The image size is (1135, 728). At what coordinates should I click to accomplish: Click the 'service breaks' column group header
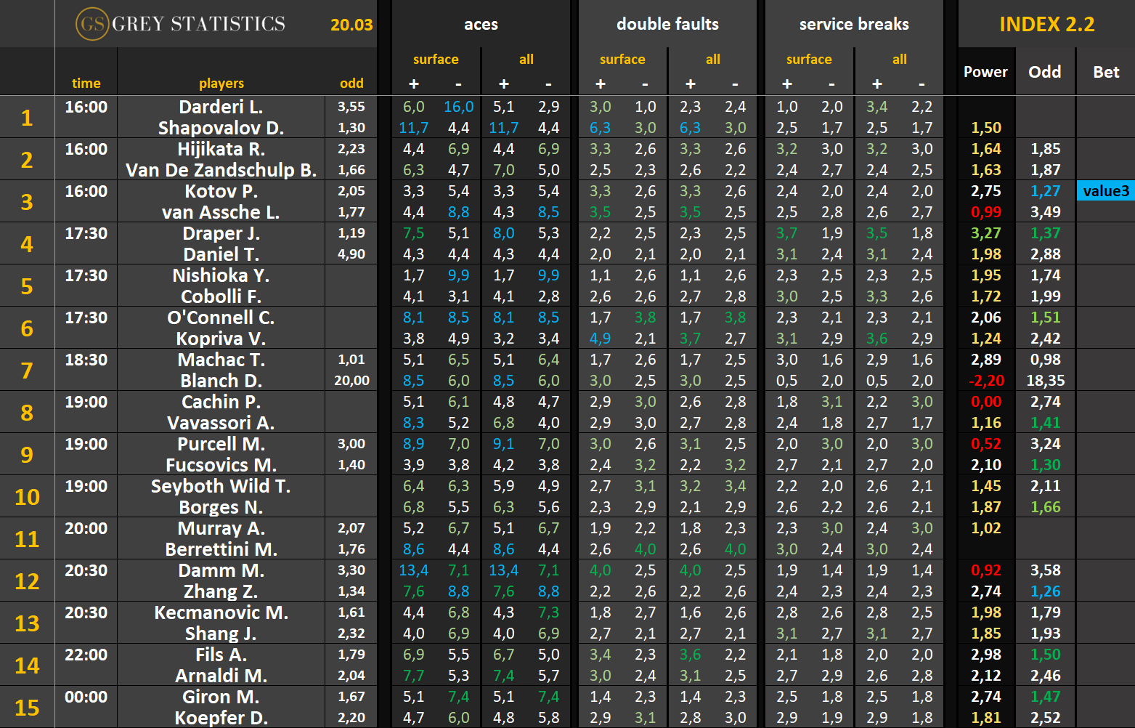(854, 24)
